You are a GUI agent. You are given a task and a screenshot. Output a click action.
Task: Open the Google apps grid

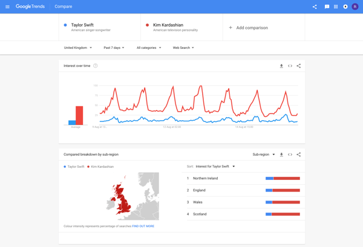[x=336, y=7]
